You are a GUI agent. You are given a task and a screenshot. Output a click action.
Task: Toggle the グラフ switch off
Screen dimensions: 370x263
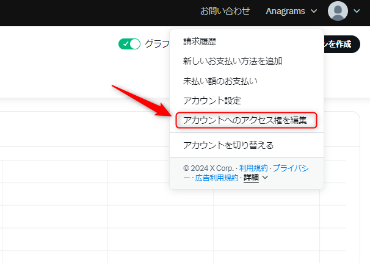(129, 44)
